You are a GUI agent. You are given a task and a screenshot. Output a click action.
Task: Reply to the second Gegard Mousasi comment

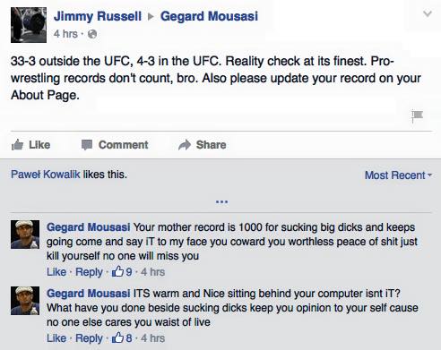pyautogui.click(x=89, y=338)
